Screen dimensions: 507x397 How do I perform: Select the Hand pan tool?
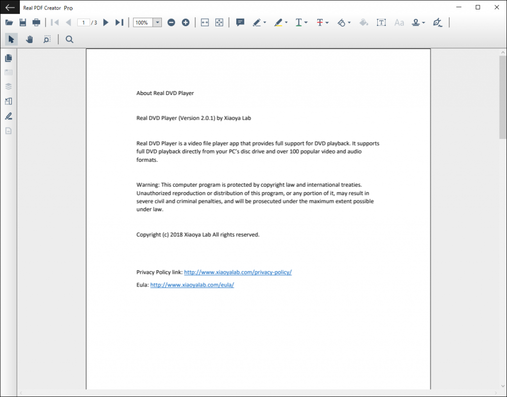(30, 40)
